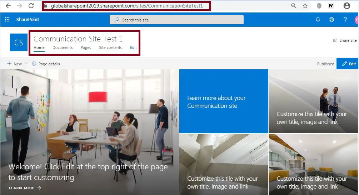Click the search magnifier icon
The image size is (359, 195).
click(x=117, y=20)
